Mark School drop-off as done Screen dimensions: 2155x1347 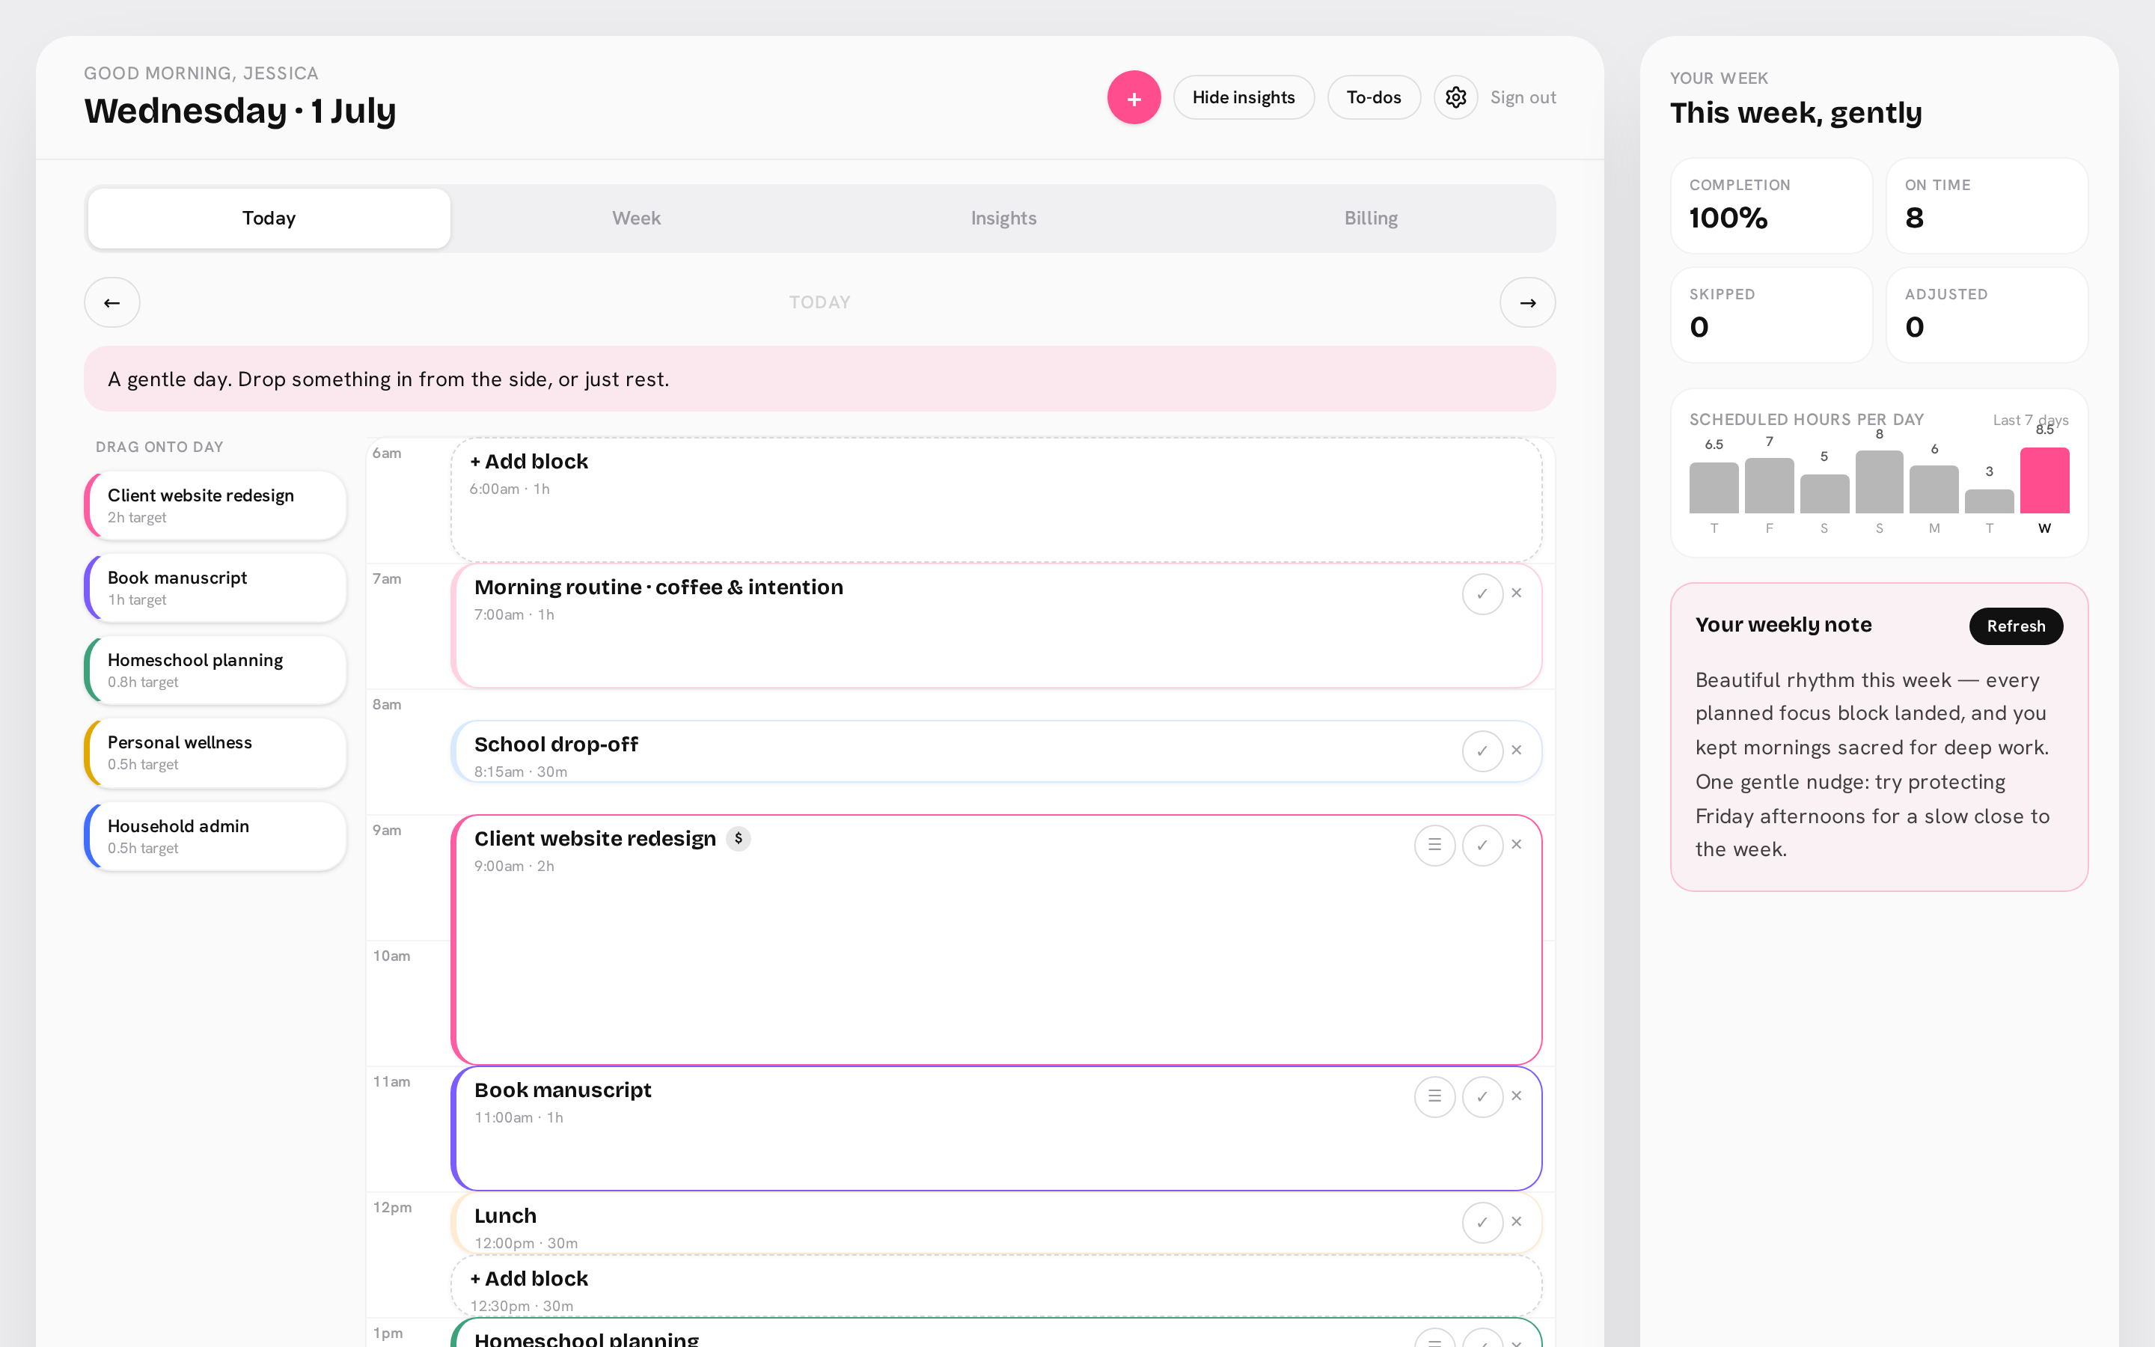pos(1482,751)
